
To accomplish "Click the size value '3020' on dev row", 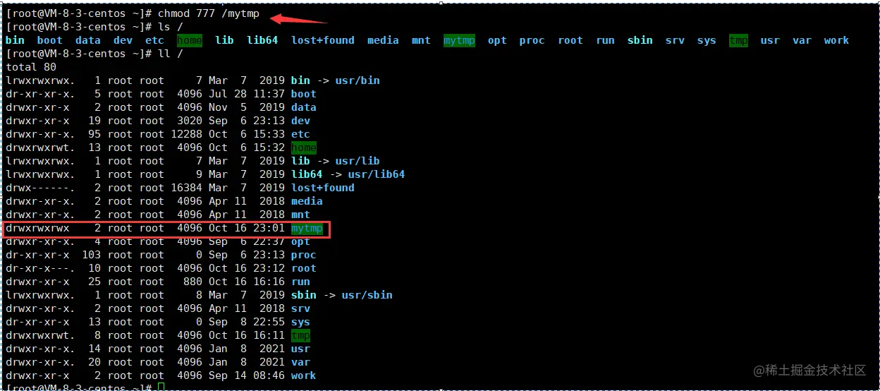I will click(x=190, y=121).
